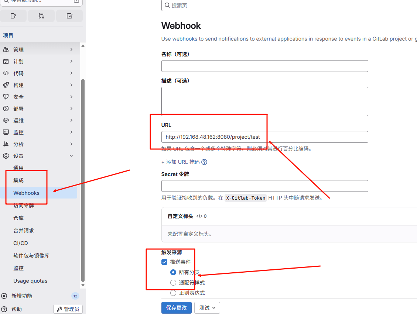Click the 设置 gear icon

click(x=6, y=156)
